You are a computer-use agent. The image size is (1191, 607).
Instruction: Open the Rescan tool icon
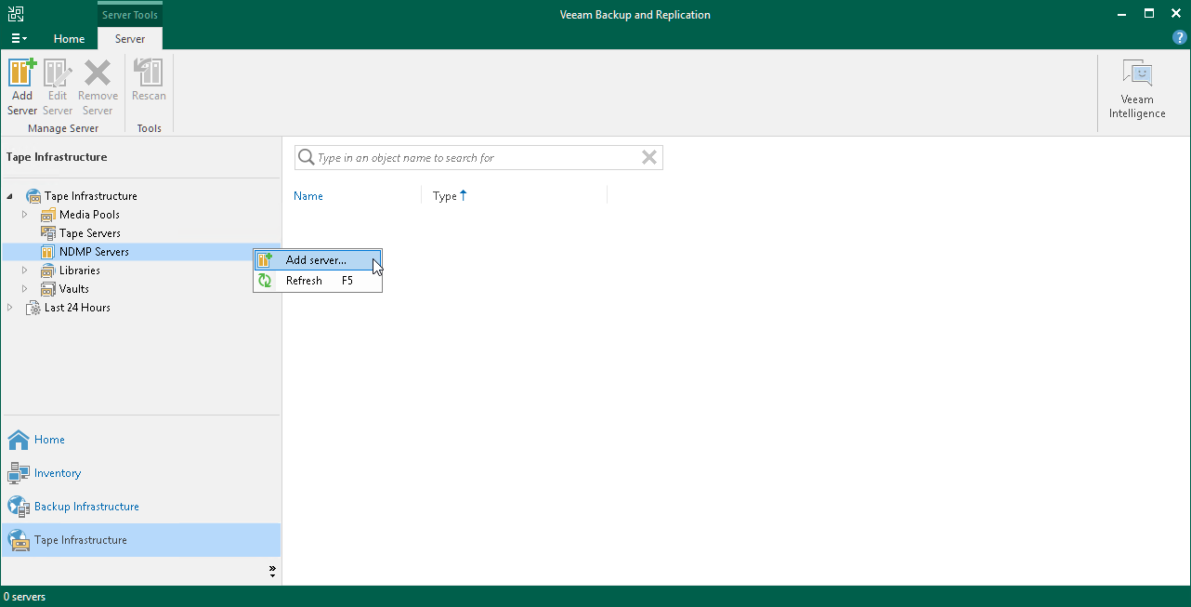(x=149, y=84)
